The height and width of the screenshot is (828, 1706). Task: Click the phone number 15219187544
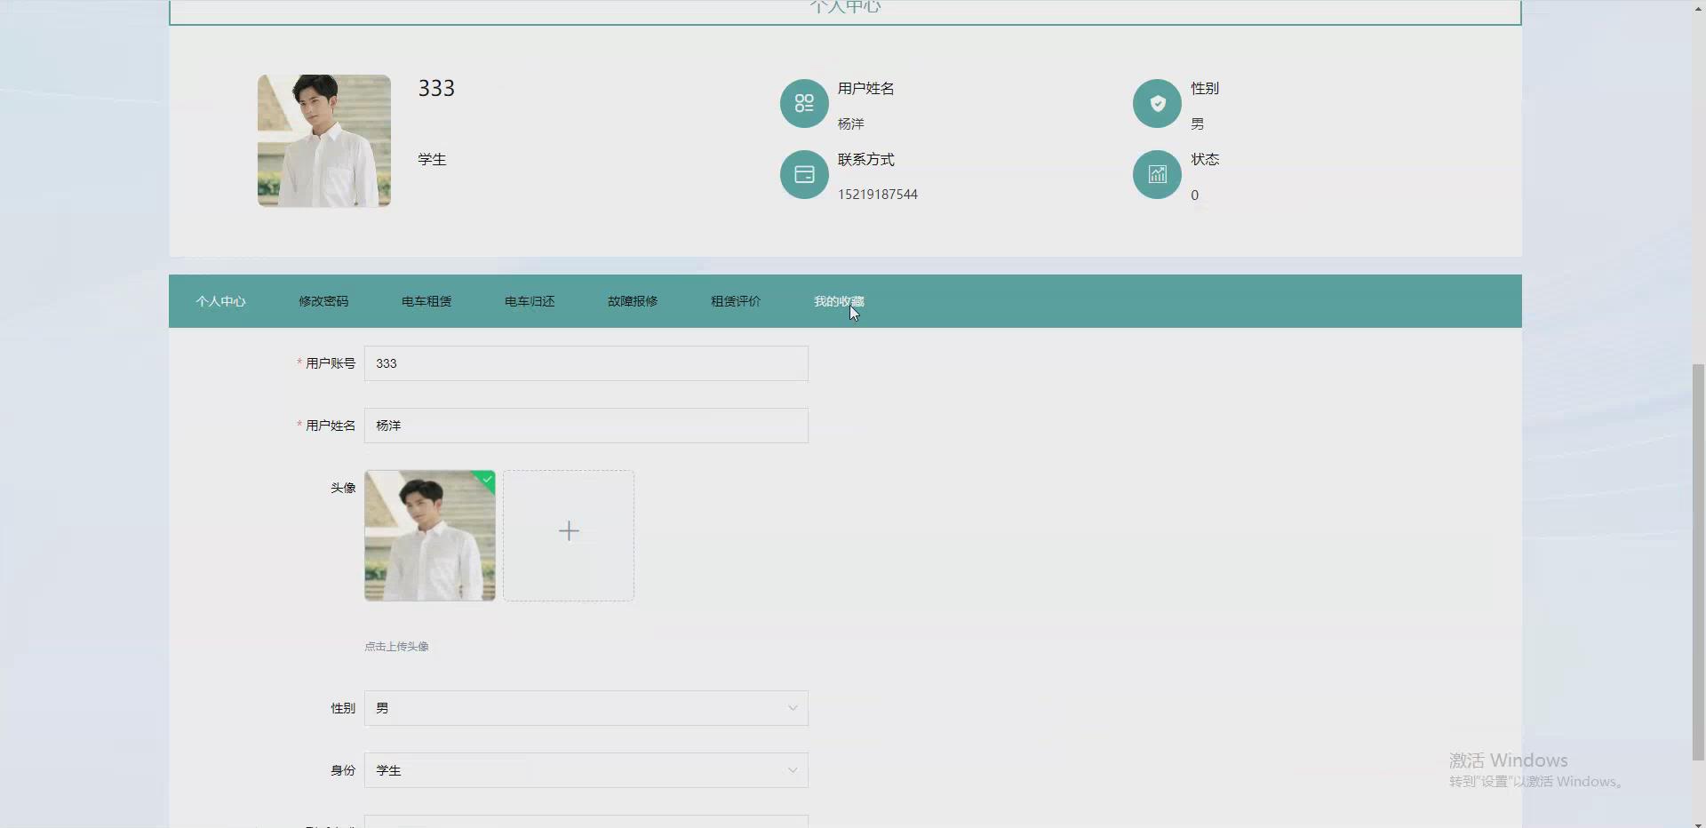(x=878, y=195)
